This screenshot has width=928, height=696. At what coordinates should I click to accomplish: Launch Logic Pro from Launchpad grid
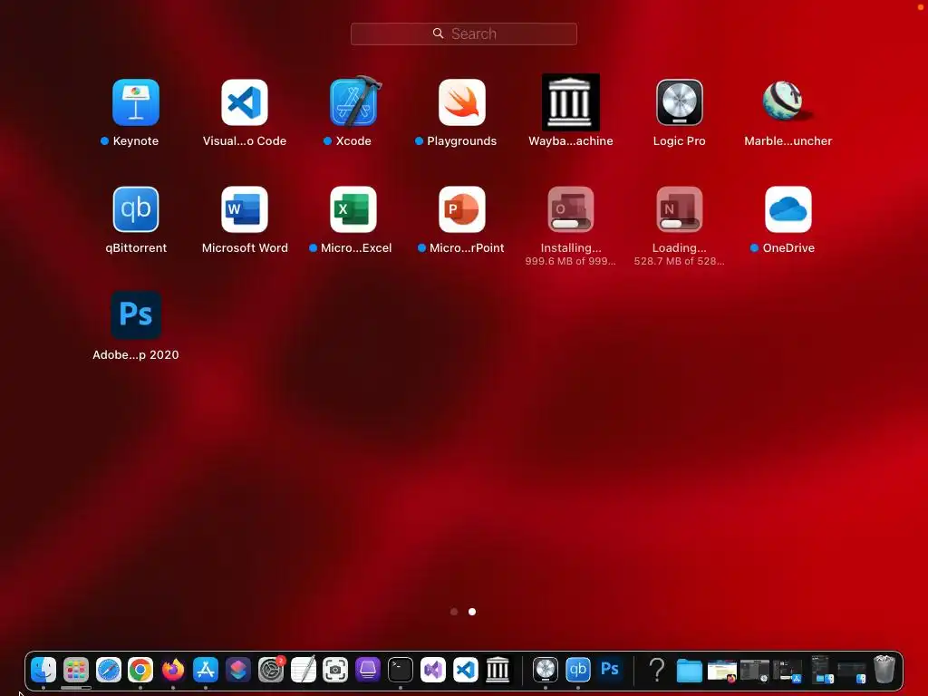pyautogui.click(x=680, y=102)
